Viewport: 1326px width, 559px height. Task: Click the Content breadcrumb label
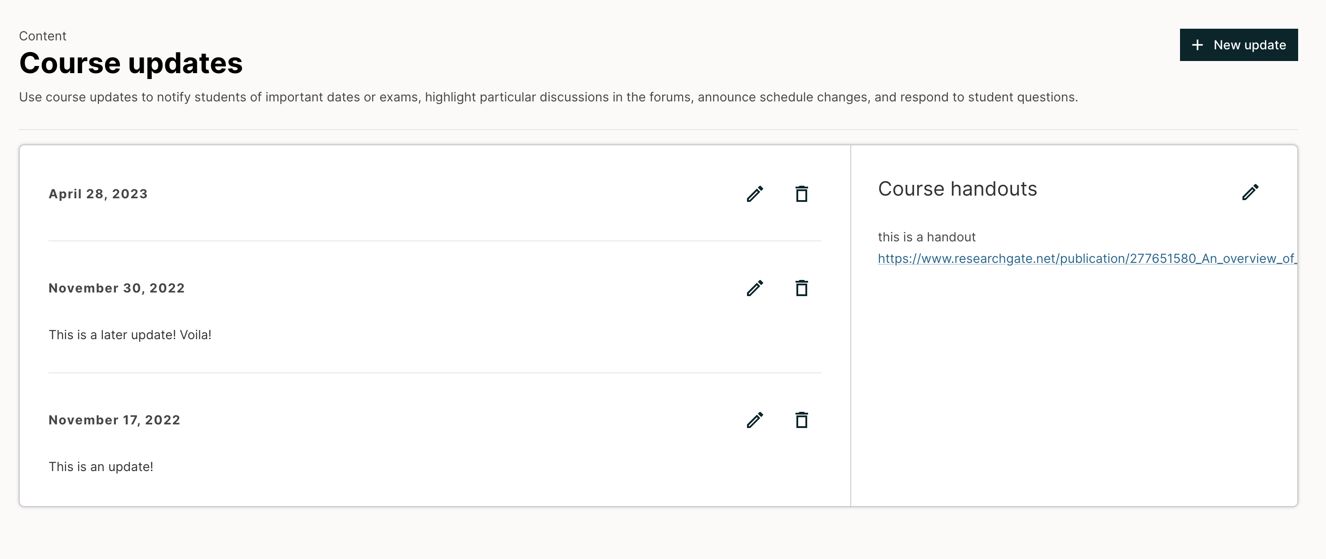pos(43,35)
